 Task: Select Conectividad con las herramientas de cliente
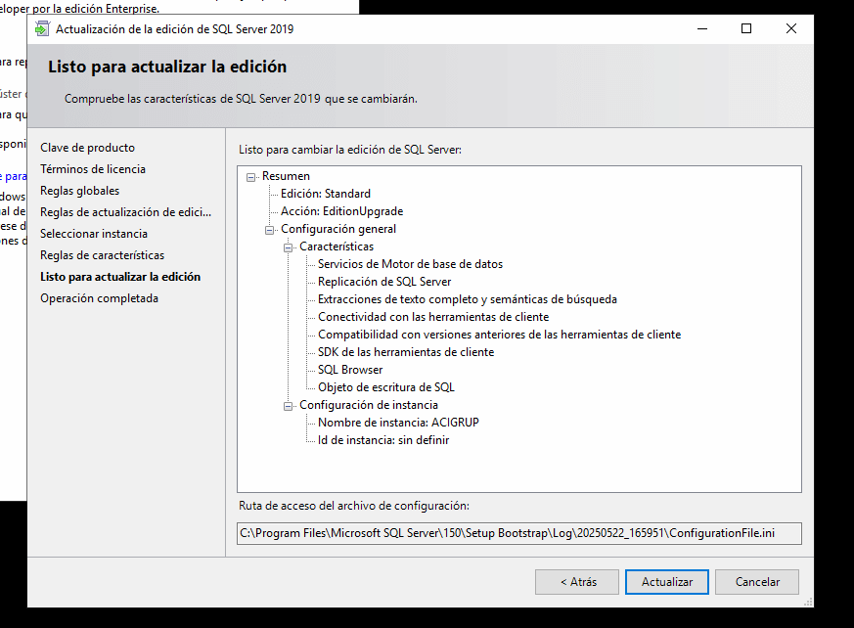click(x=433, y=317)
